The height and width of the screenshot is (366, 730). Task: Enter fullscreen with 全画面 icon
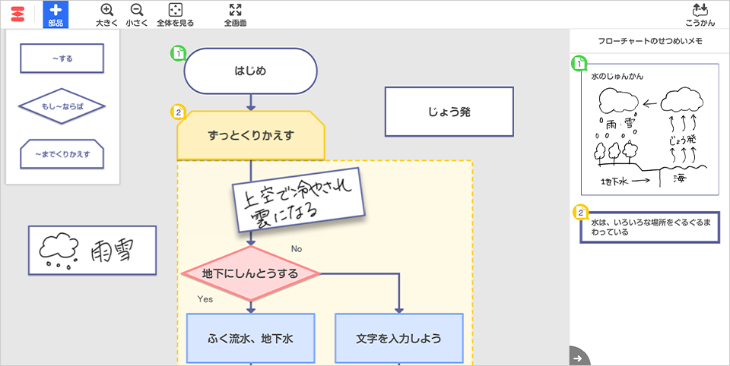(235, 14)
